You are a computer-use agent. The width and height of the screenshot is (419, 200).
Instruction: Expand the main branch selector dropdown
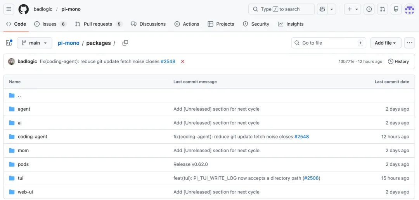pyautogui.click(x=35, y=43)
